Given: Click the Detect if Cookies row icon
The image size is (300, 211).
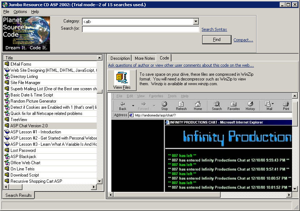Looking at the screenshot, I should (x=7, y=107).
